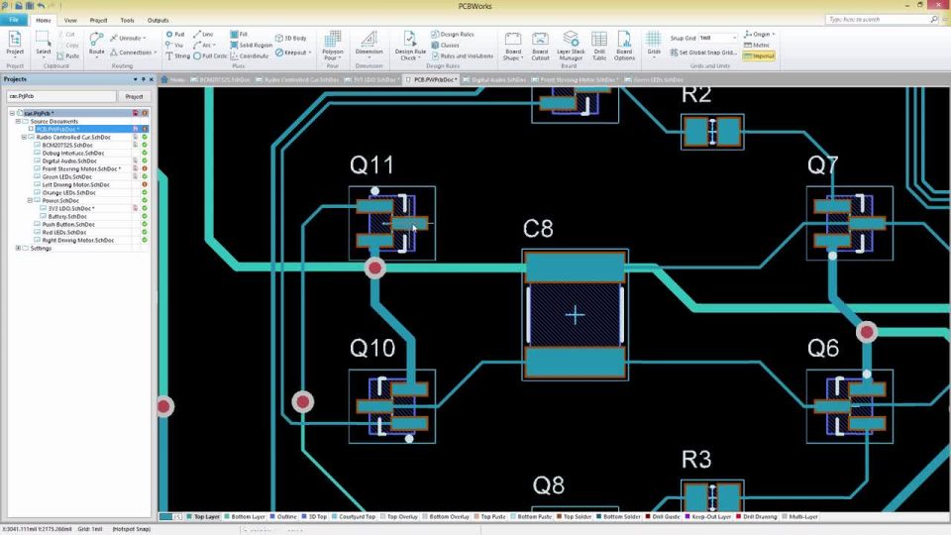This screenshot has width=951, height=535.
Task: Close the Projects panel
Action: (151, 79)
